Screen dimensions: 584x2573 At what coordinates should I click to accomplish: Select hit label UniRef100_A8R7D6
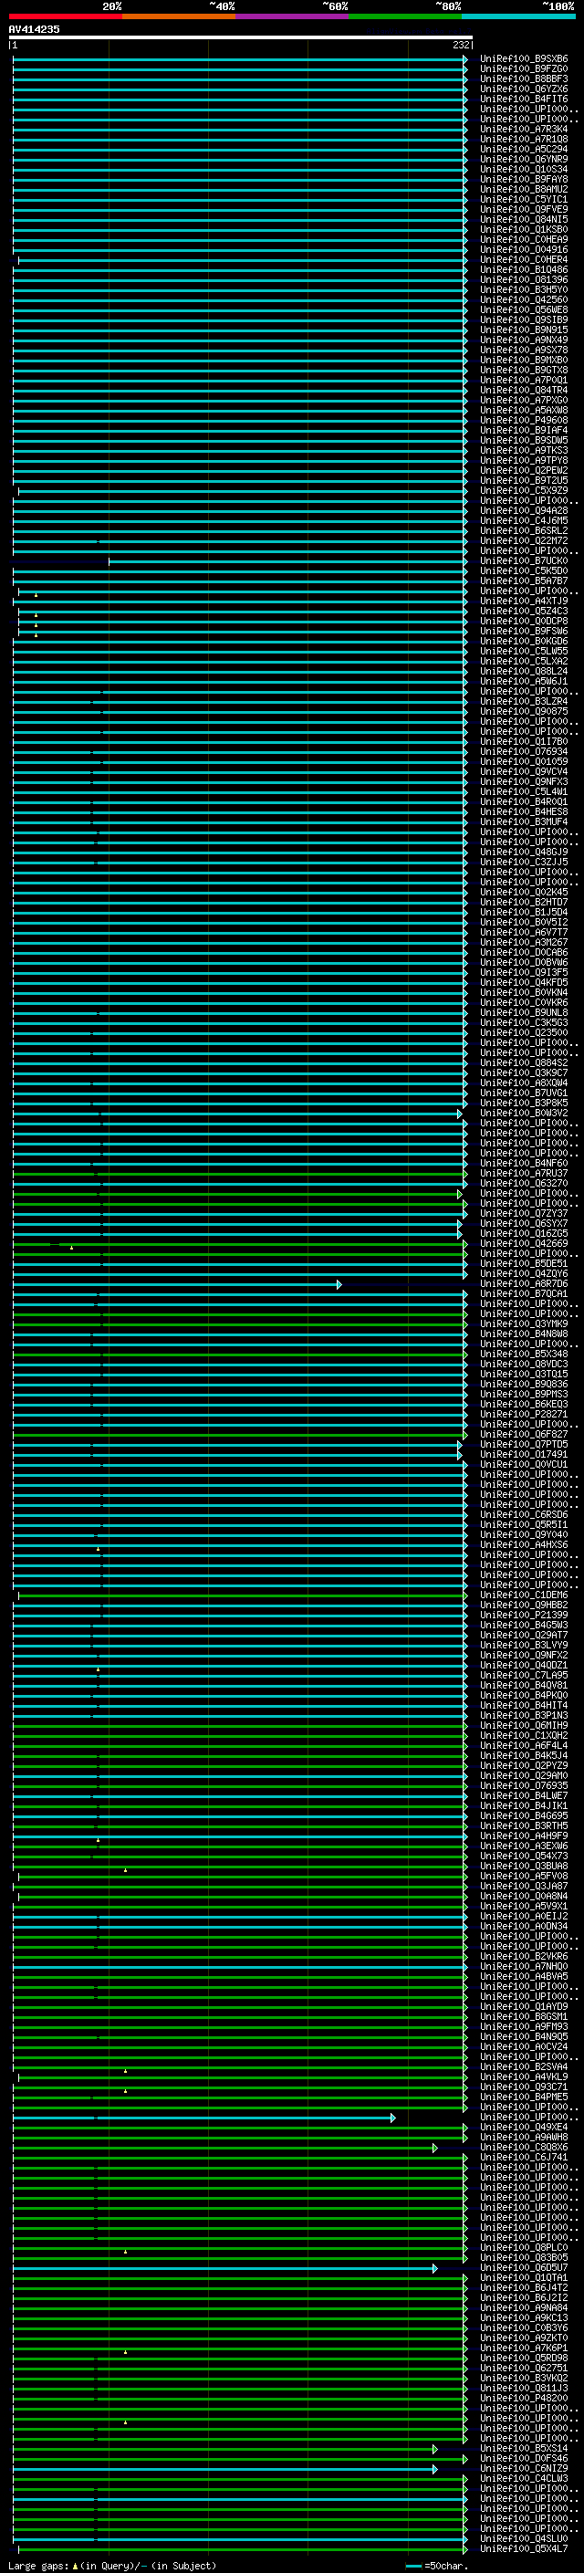[524, 1283]
